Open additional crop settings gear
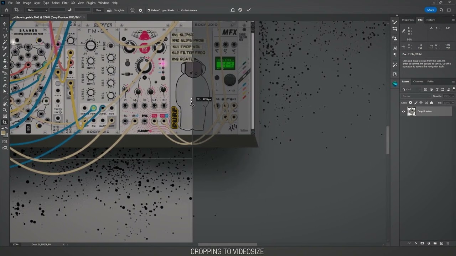This screenshot has width=456, height=256. tap(140, 10)
